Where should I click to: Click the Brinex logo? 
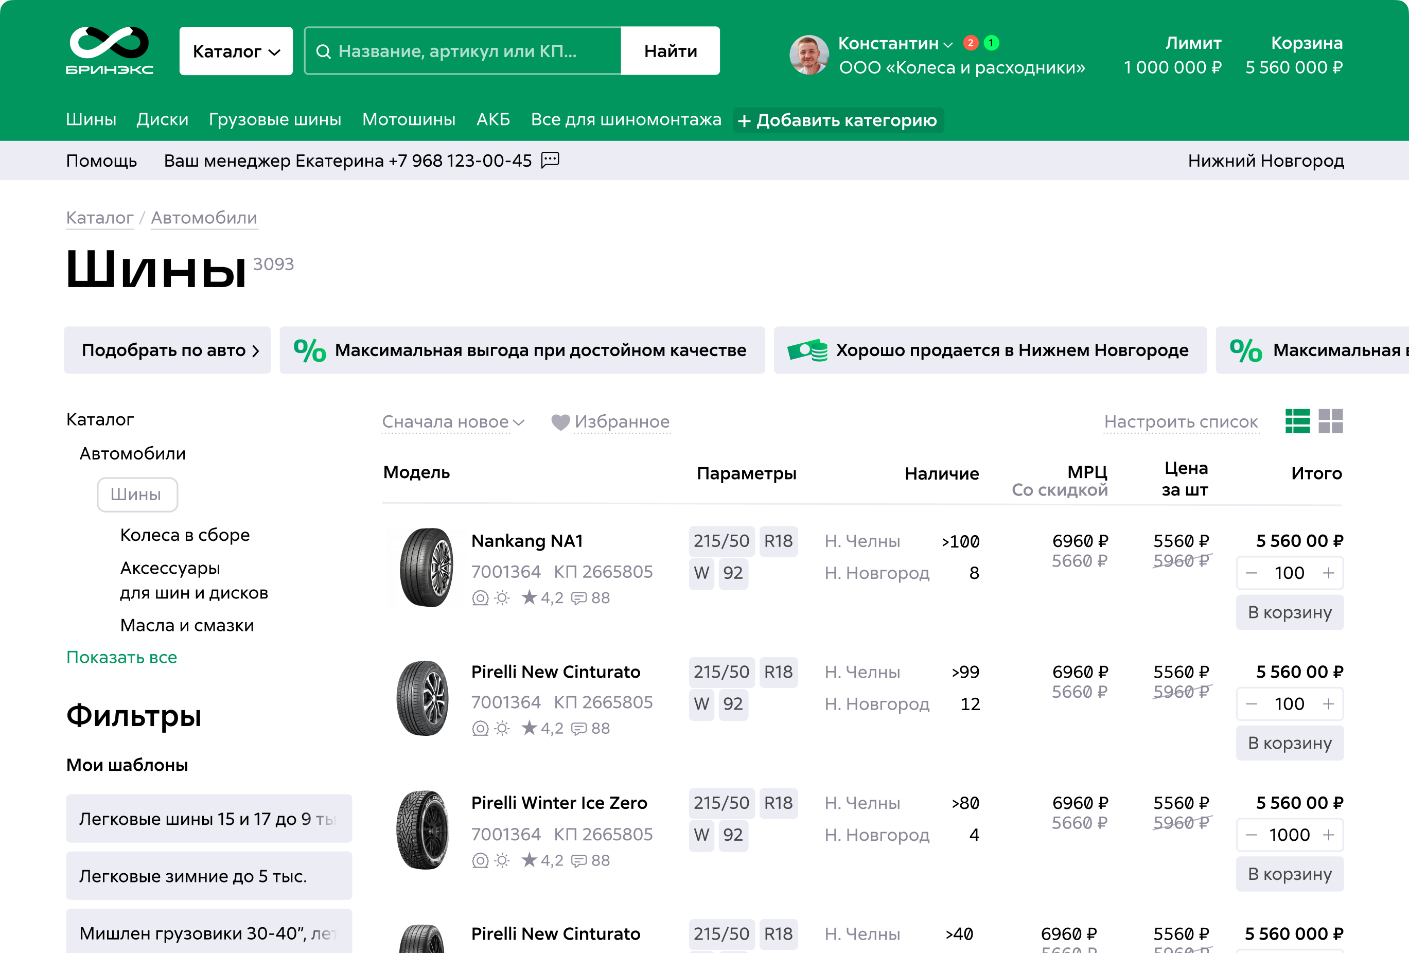coord(109,51)
